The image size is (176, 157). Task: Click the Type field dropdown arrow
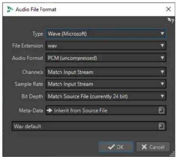click(x=162, y=33)
